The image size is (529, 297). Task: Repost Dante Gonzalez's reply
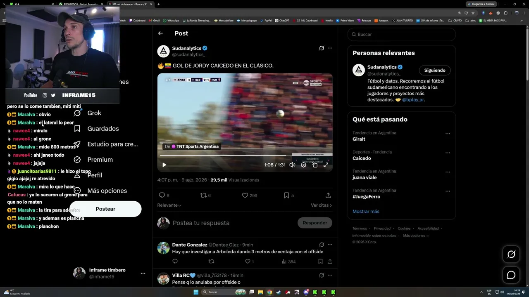point(211,262)
